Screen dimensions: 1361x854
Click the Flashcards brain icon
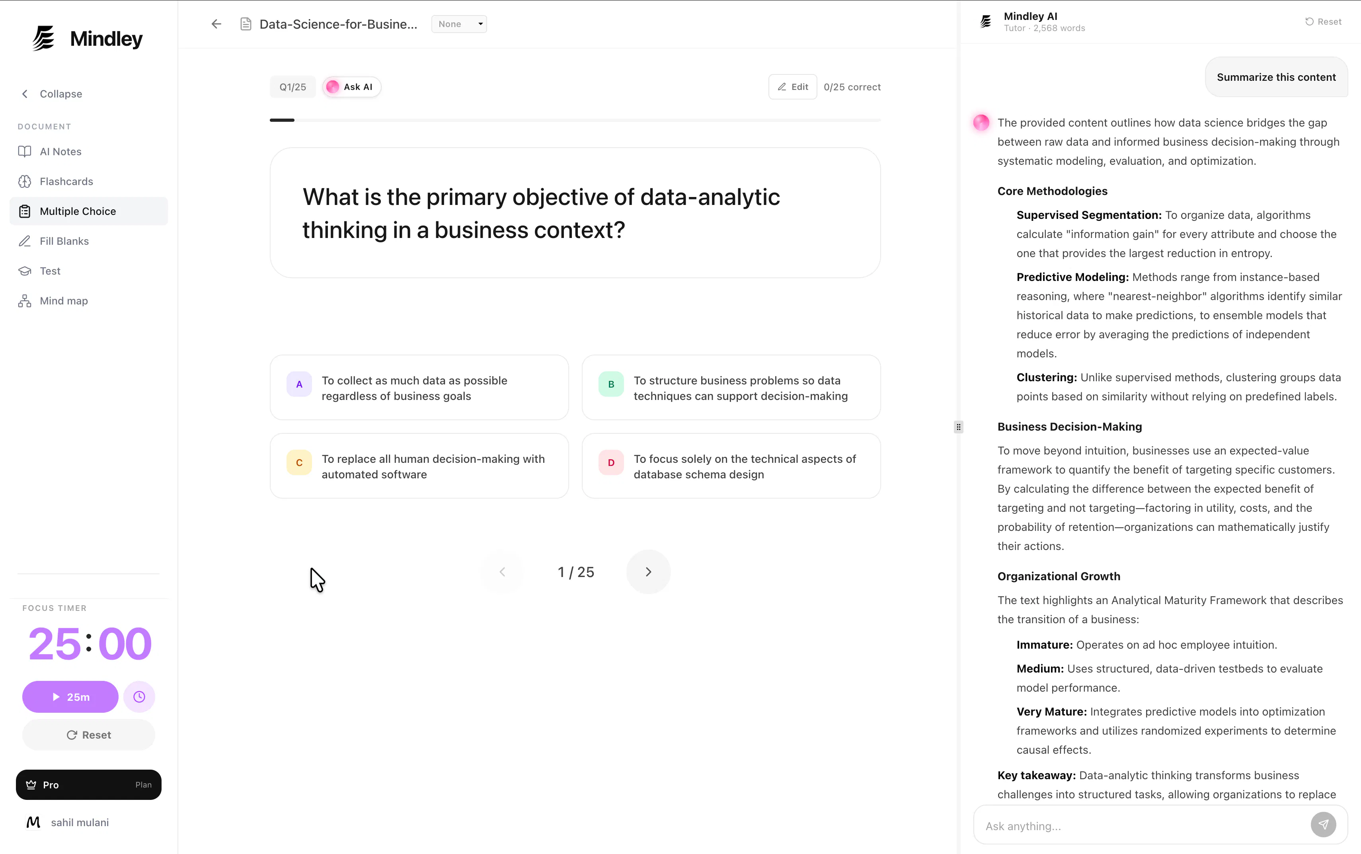24,181
